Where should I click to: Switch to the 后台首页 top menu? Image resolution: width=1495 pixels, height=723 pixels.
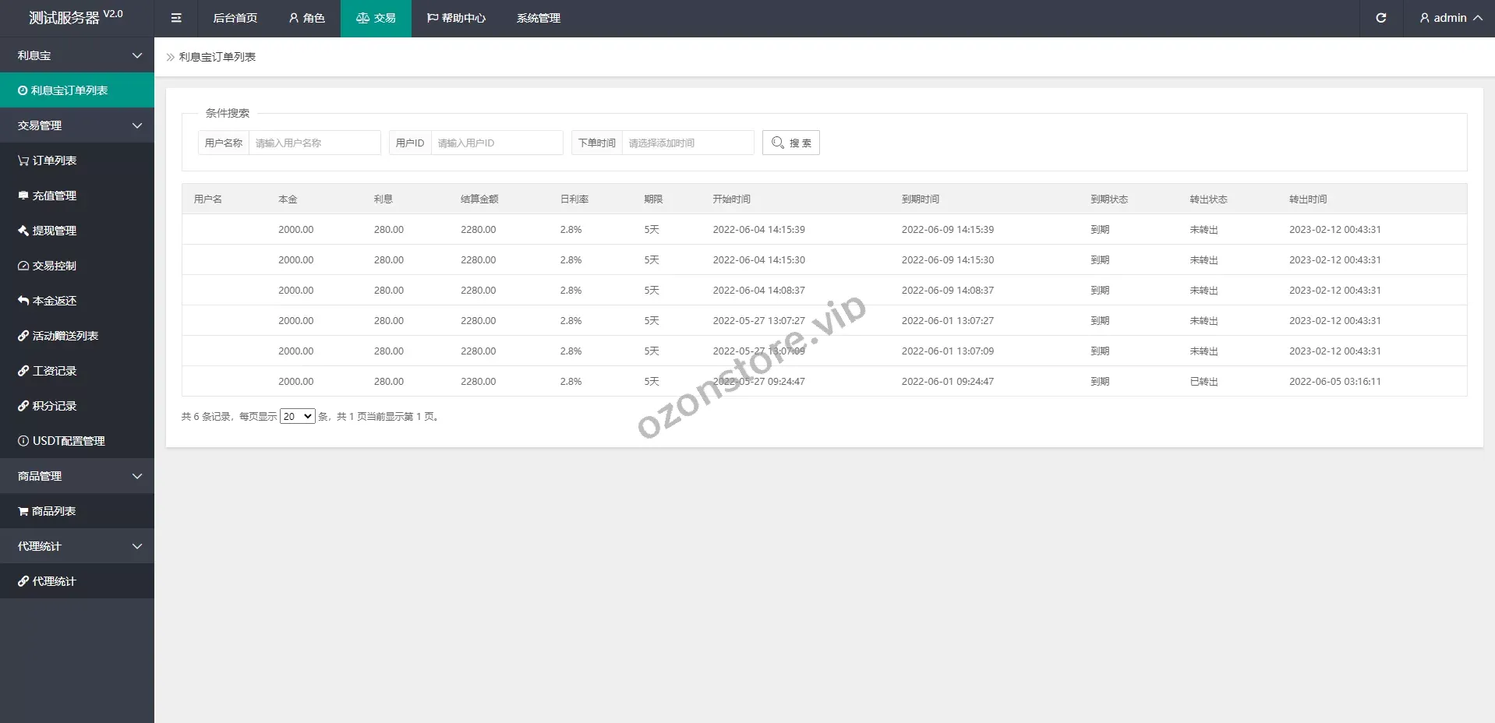[x=235, y=18]
